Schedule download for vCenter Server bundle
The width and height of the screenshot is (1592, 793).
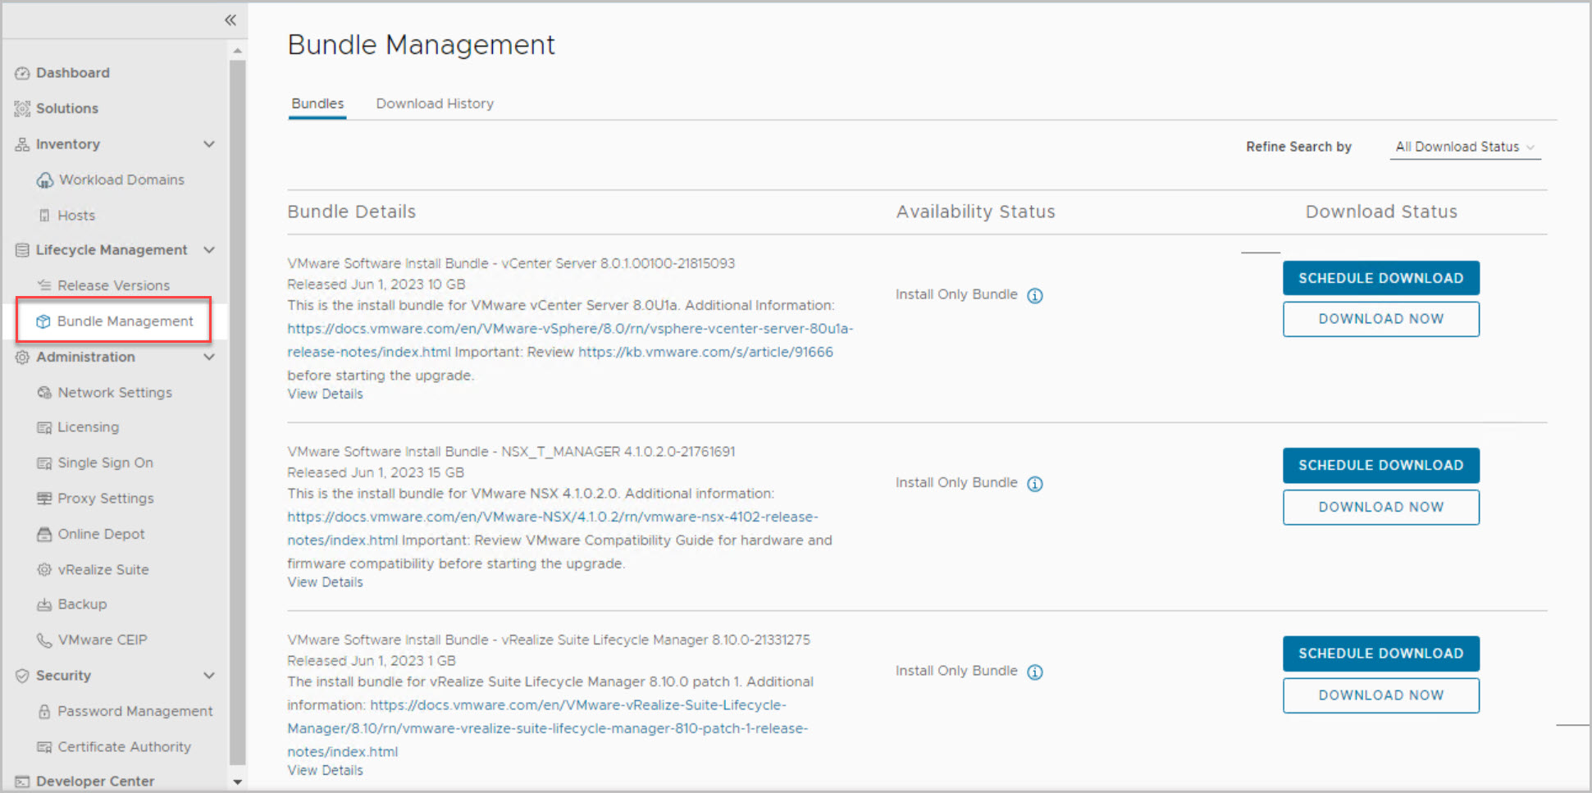[x=1380, y=278]
